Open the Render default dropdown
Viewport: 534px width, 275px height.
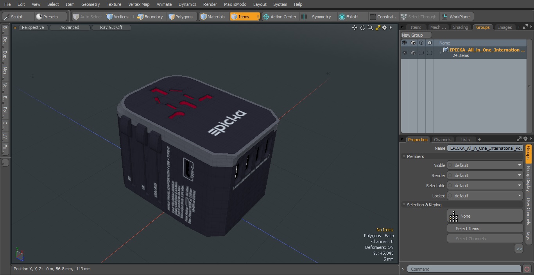click(488, 176)
